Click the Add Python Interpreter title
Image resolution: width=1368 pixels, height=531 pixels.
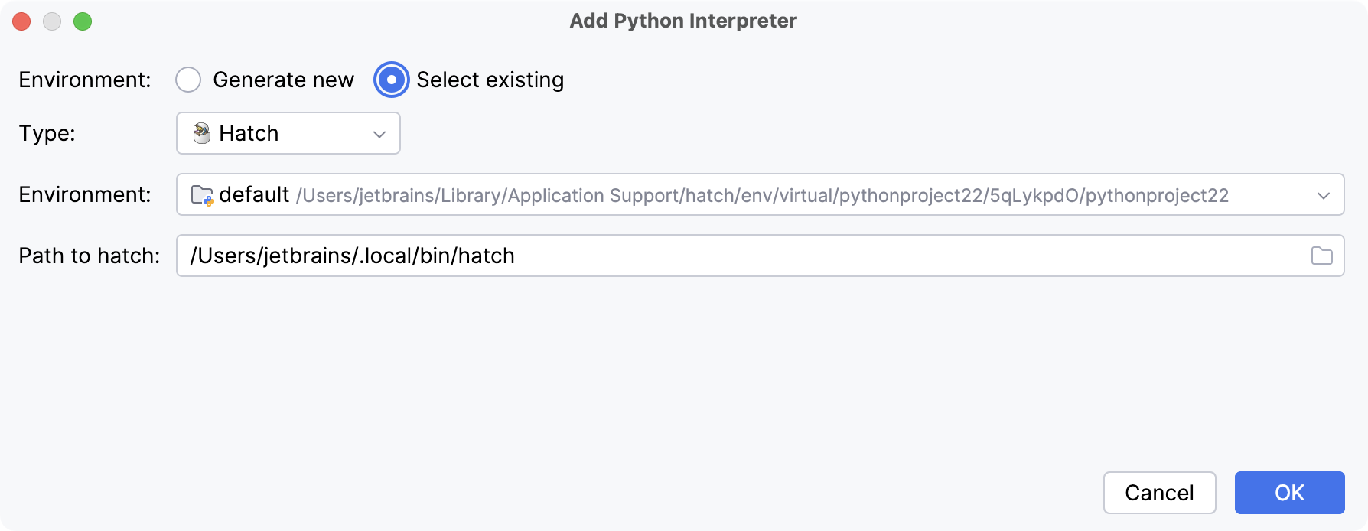[682, 21]
